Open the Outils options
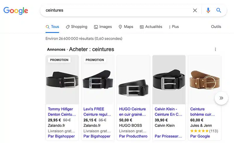 [x=216, y=27]
